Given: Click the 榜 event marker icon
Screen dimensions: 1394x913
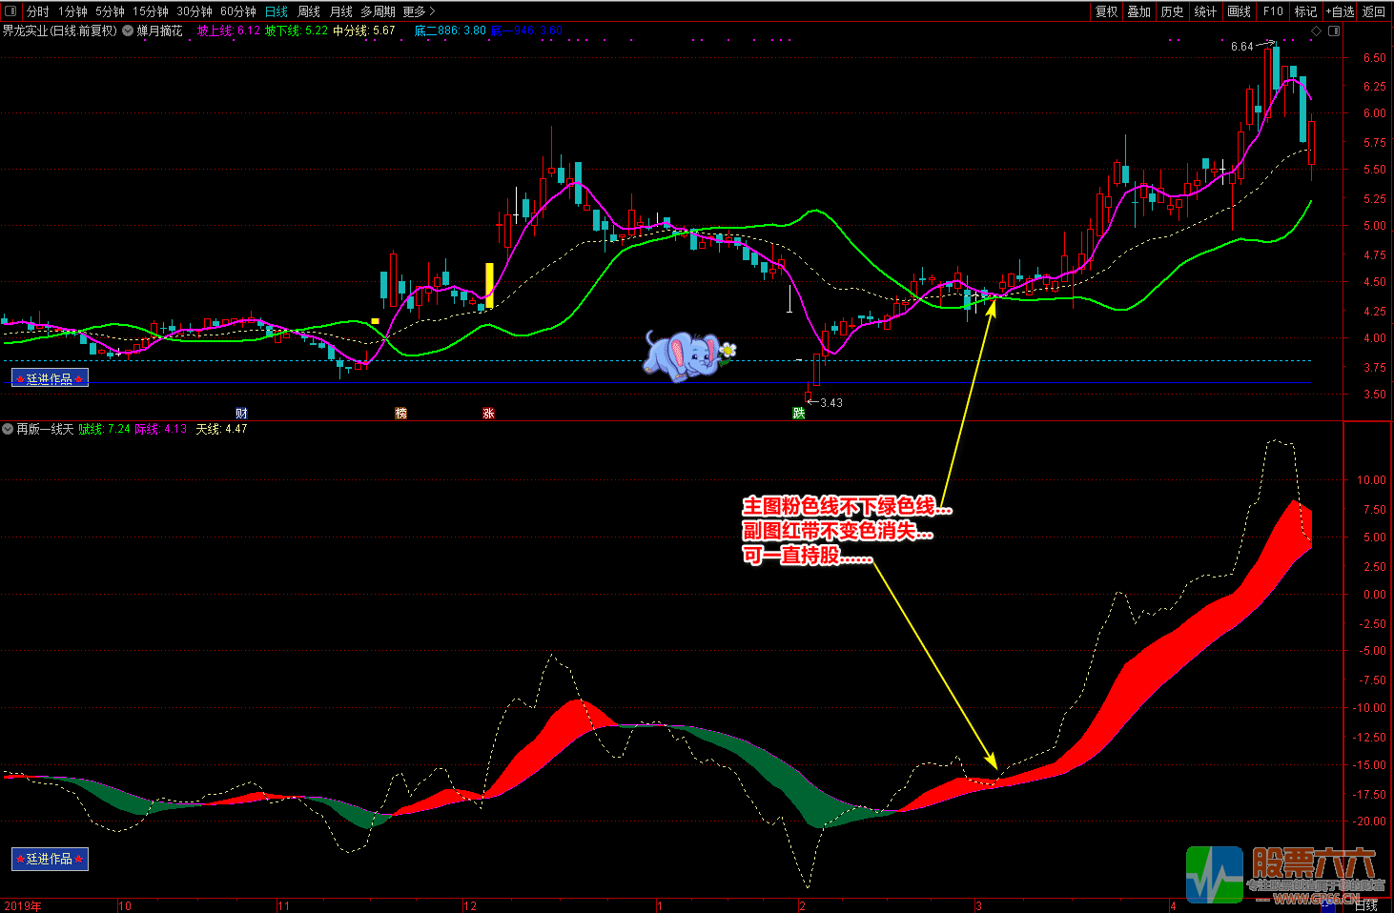Looking at the screenshot, I should coord(400,414).
